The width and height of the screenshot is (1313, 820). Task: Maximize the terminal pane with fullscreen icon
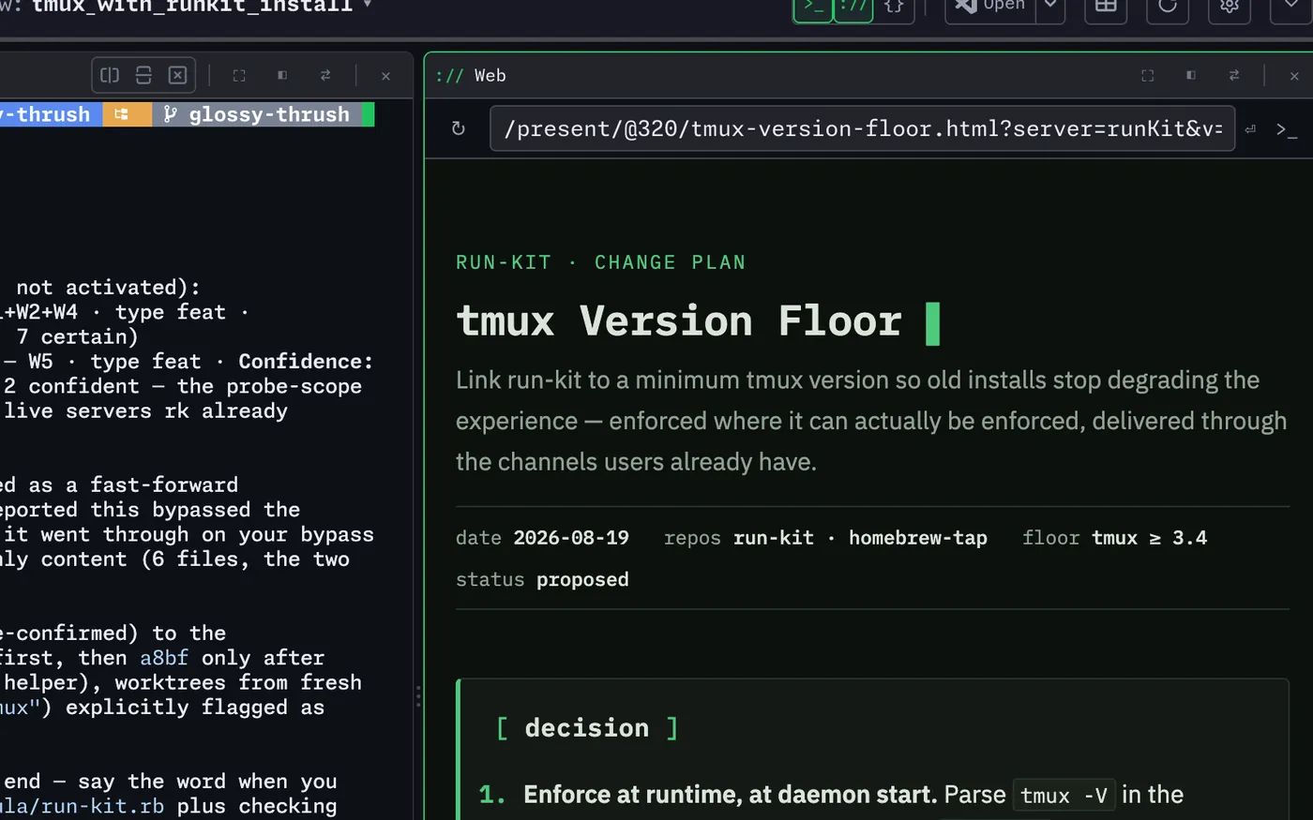point(239,75)
